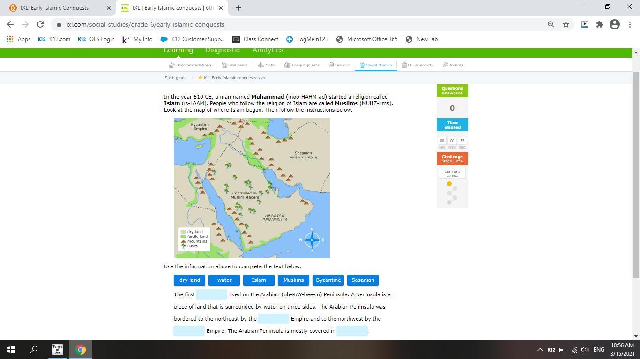
Task: Close the first IXL Early Islamic Conquests tab
Action: click(109, 8)
